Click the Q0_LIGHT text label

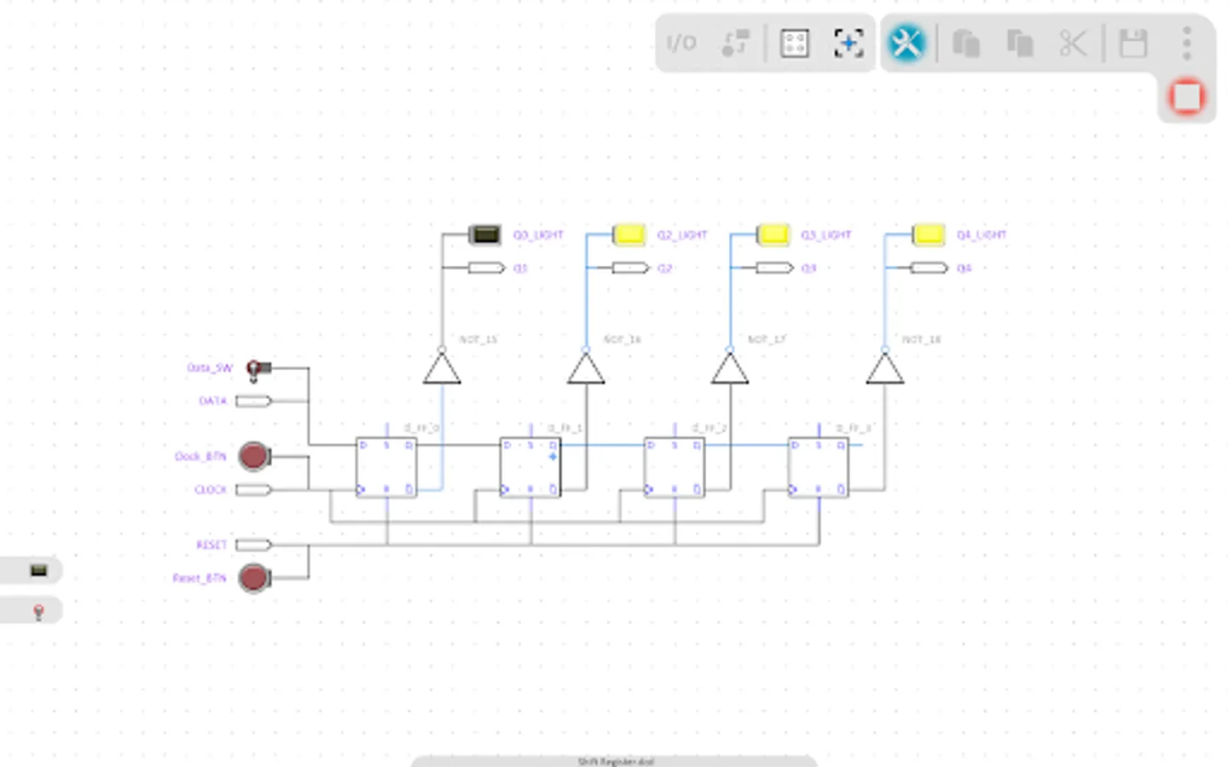538,234
